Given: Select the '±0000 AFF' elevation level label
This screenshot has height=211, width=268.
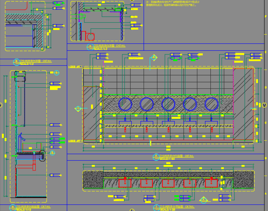Looking at the screenshot, I should [x=75, y=141].
